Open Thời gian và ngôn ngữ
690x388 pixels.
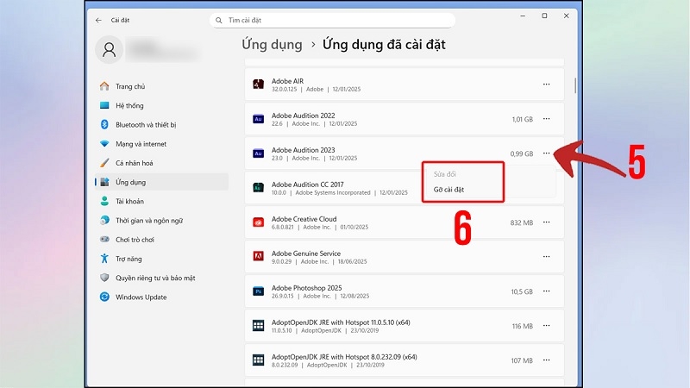tap(161, 221)
